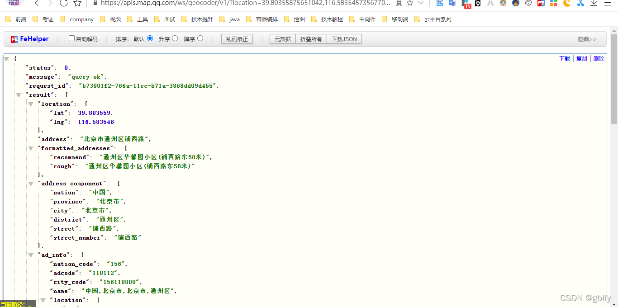Open the 视频 bookmark folder
The image size is (618, 307).
click(x=110, y=19)
